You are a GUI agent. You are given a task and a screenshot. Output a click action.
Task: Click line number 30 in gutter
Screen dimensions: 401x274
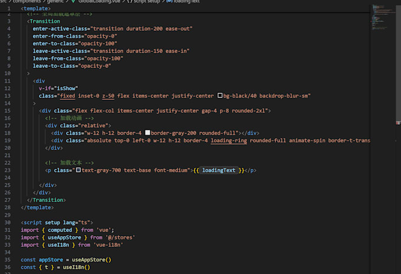[8, 222]
